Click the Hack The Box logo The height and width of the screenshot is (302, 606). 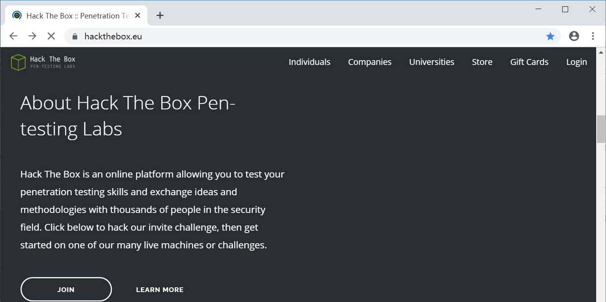(x=43, y=61)
